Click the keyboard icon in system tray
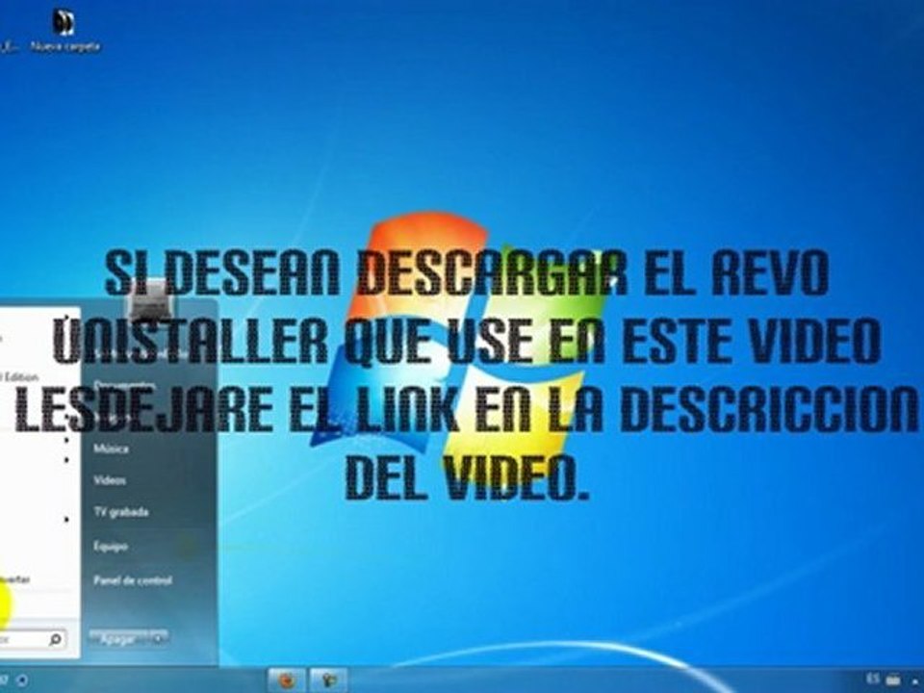924x693 pixels. click(893, 680)
